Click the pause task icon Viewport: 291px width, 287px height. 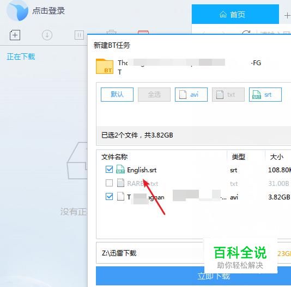pos(79,35)
